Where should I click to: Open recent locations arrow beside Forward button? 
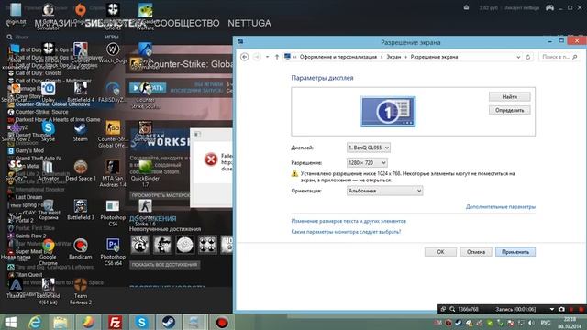coord(267,57)
